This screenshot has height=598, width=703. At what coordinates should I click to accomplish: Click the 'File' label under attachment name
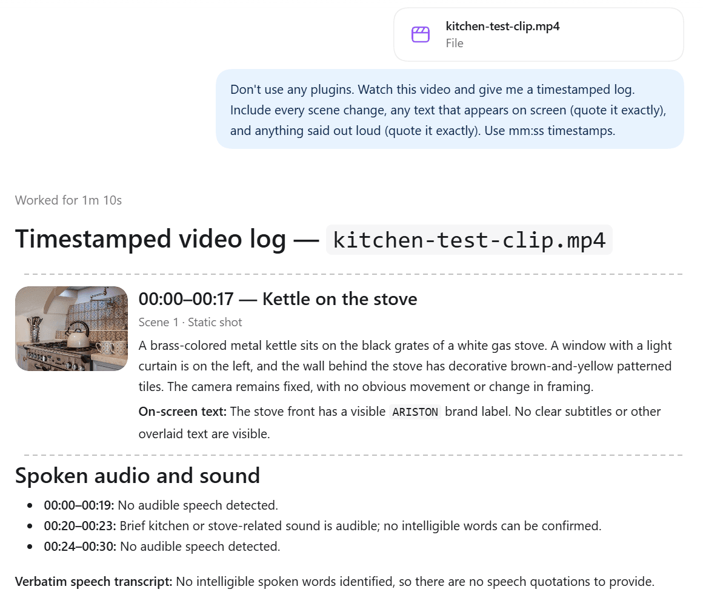455,44
